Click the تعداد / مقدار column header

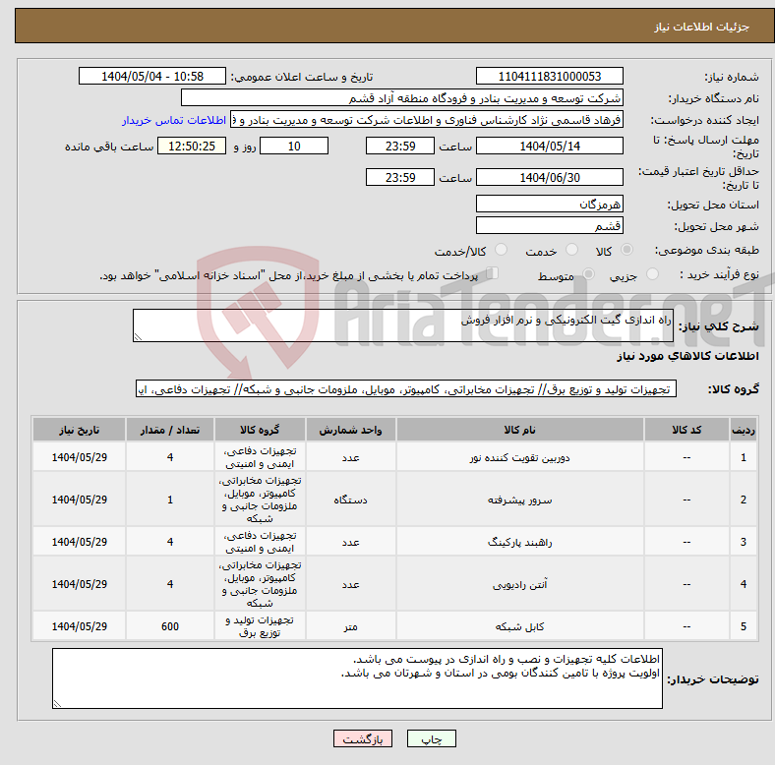point(170,430)
